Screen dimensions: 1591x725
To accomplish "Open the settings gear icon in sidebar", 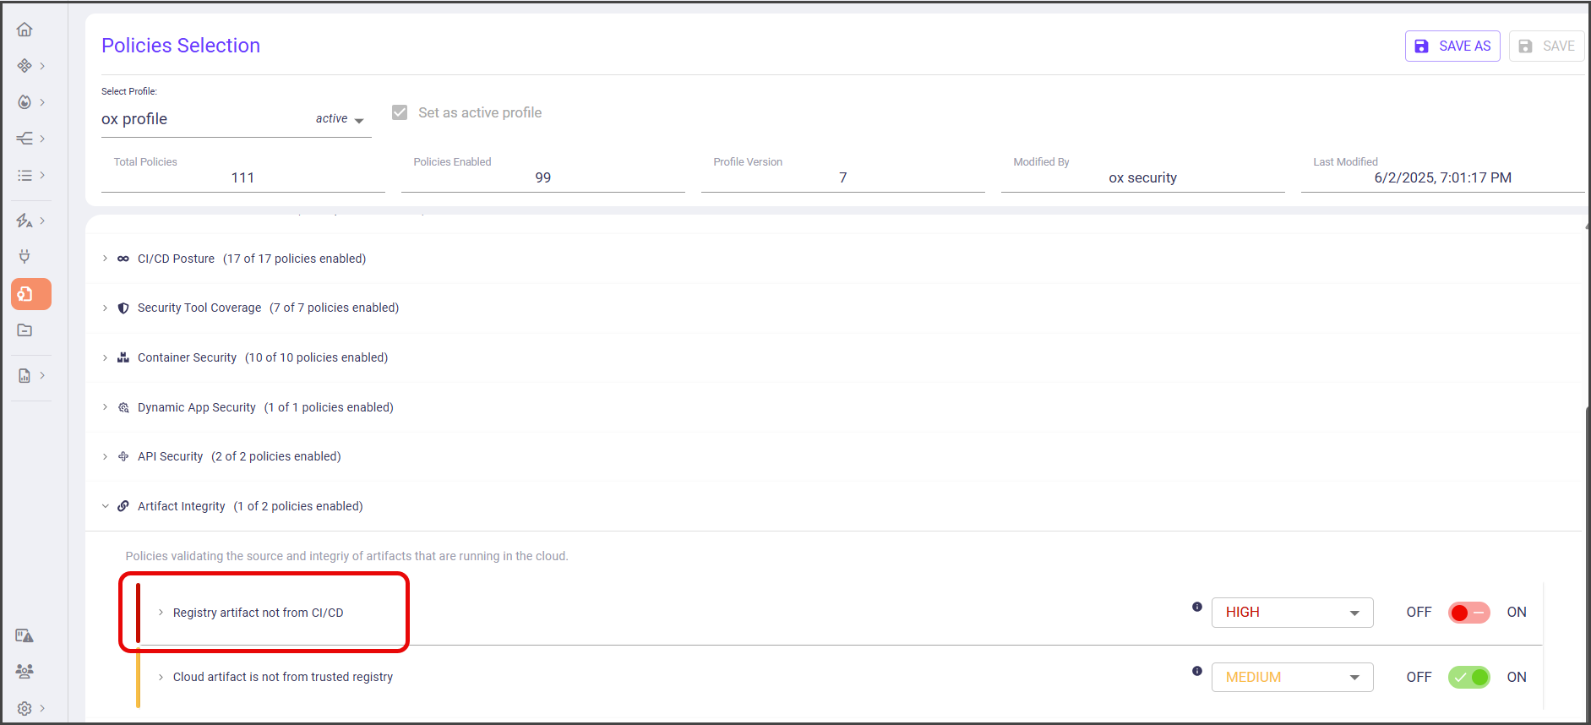I will click(x=25, y=708).
